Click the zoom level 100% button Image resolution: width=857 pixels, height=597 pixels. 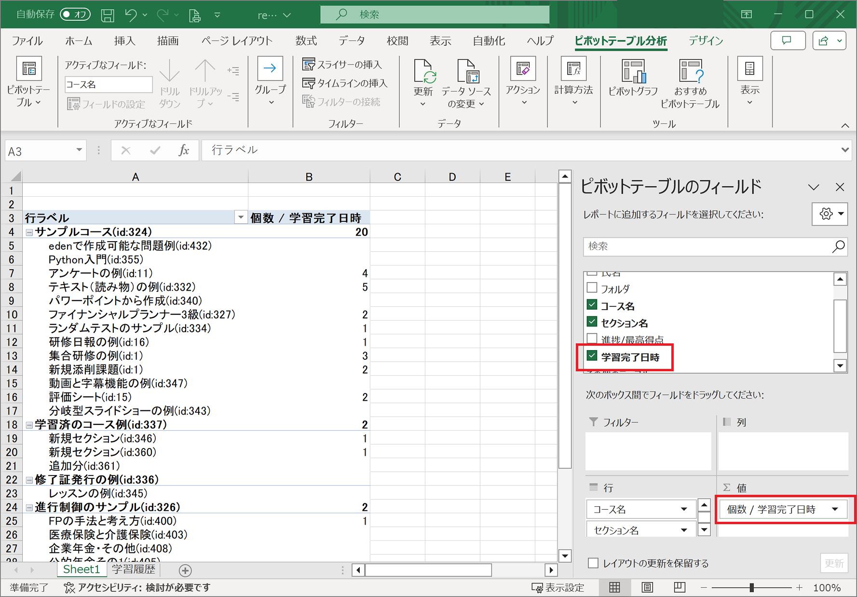(827, 588)
